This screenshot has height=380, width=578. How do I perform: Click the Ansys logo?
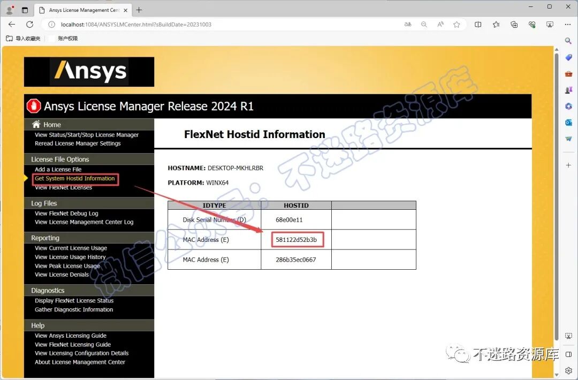(x=89, y=72)
